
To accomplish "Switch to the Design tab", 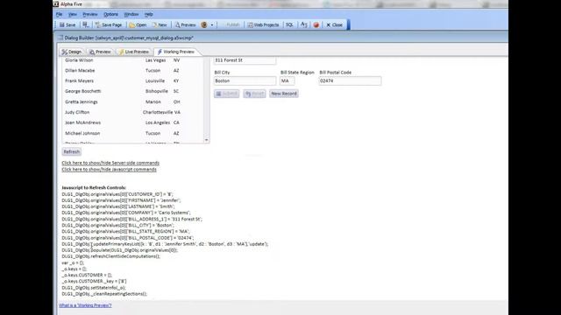I will (72, 52).
